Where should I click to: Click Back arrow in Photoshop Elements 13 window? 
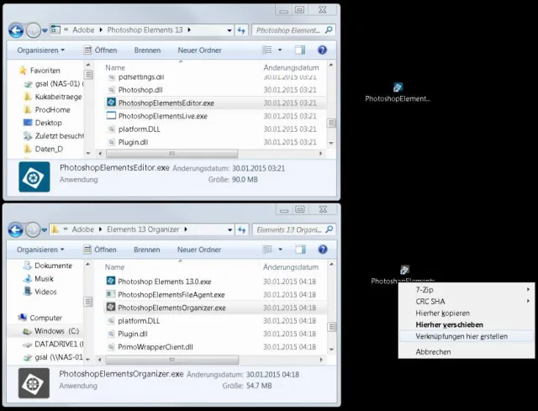point(16,30)
